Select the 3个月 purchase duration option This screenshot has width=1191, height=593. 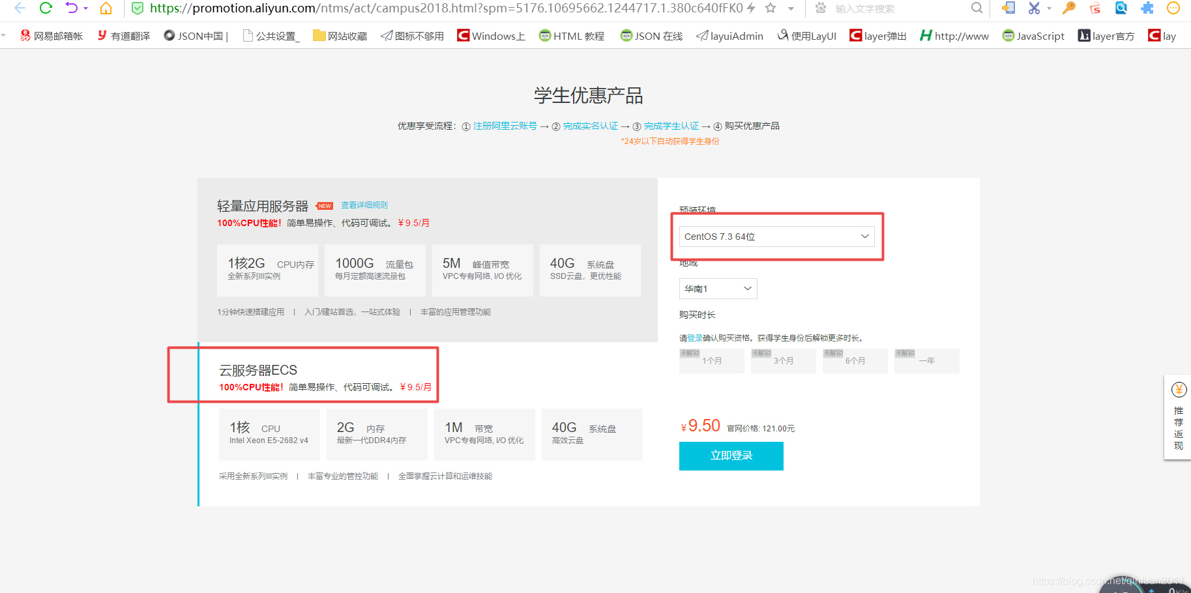click(783, 360)
